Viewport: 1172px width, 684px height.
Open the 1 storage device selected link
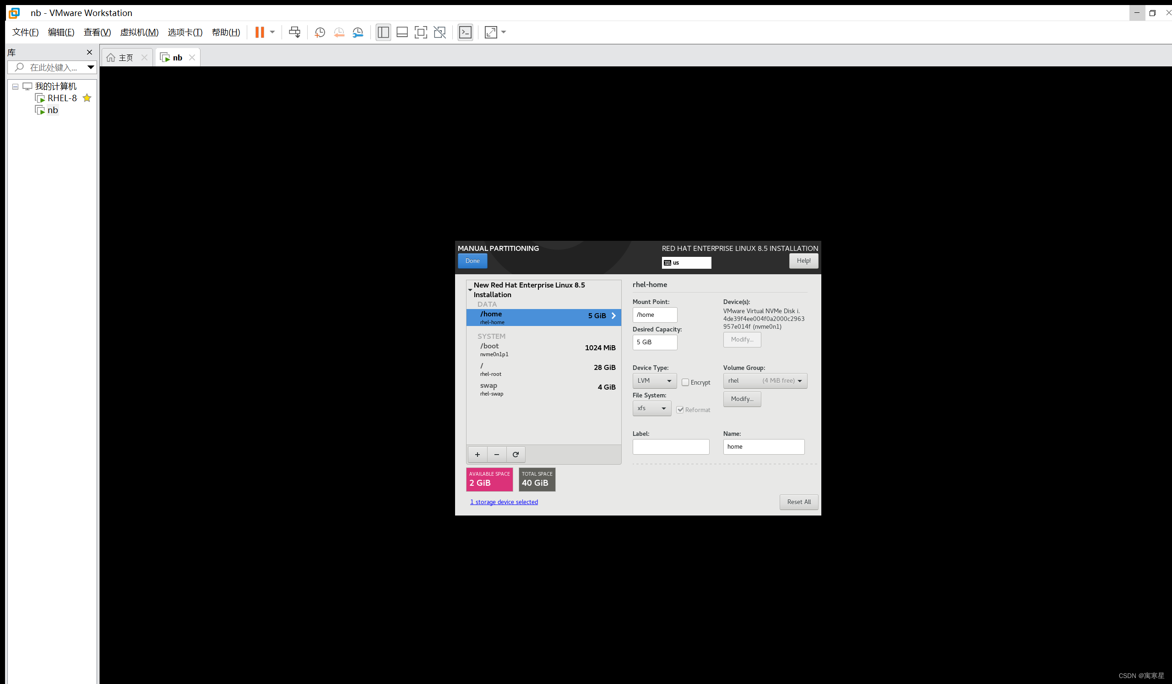click(504, 502)
